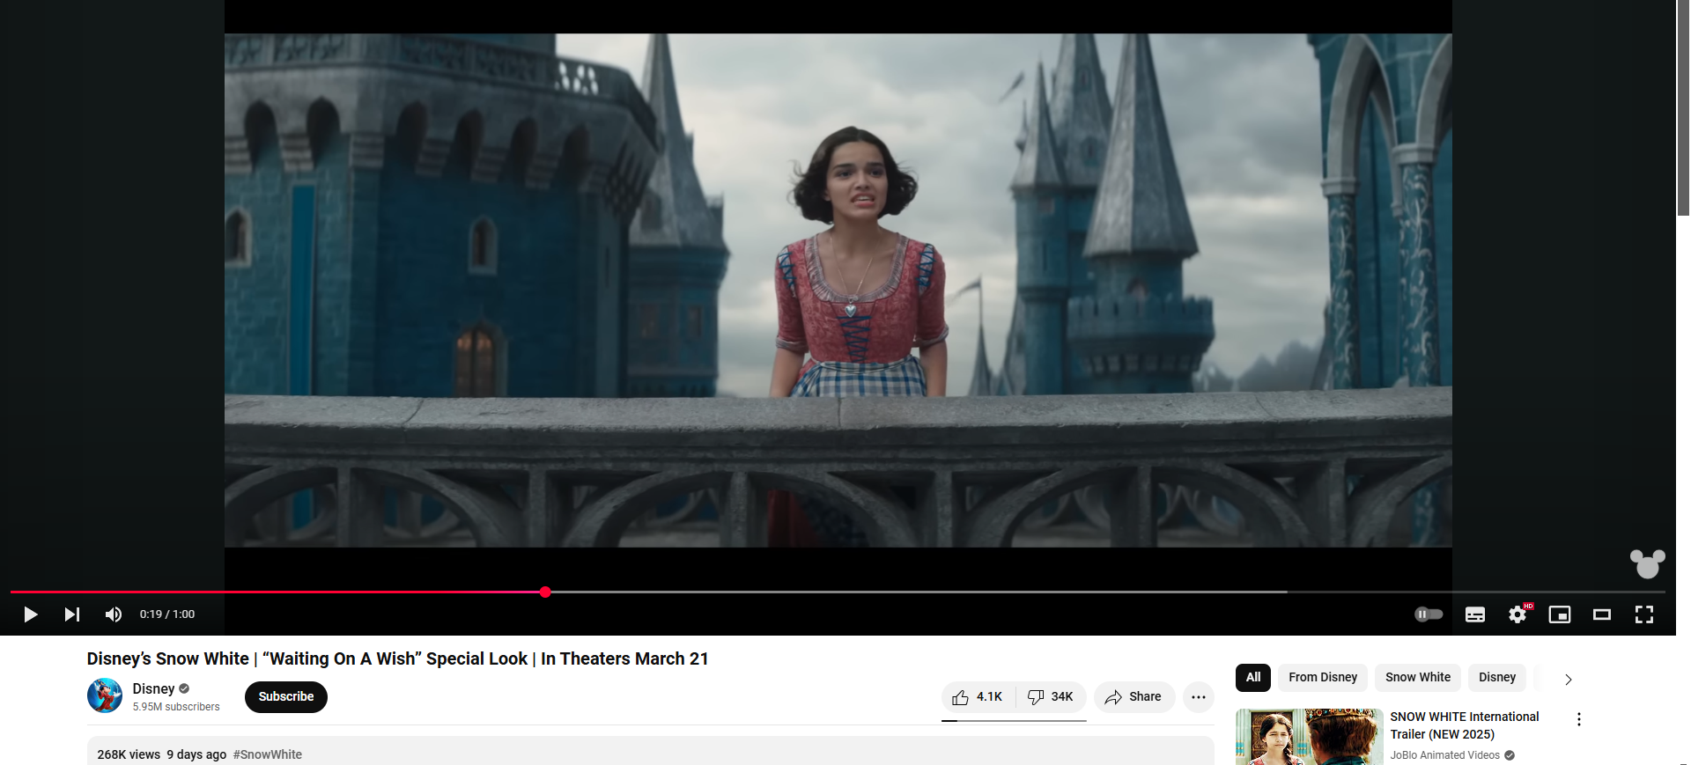The width and height of the screenshot is (1691, 765).
Task: Open the video settings gear
Action: (1517, 614)
